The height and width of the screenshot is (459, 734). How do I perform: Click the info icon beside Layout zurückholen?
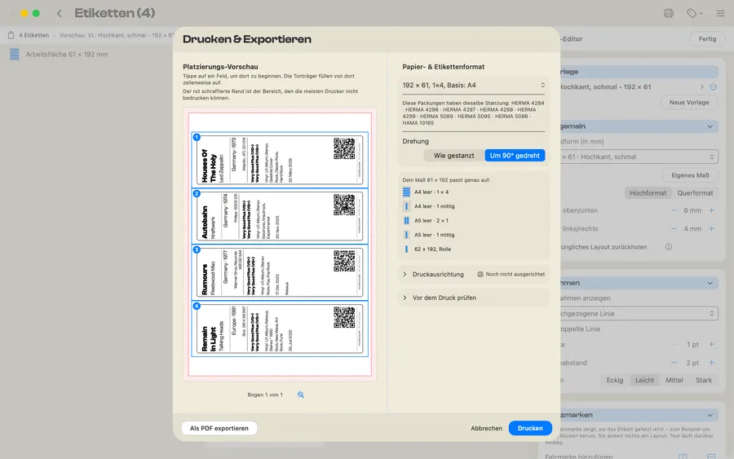[x=669, y=247]
